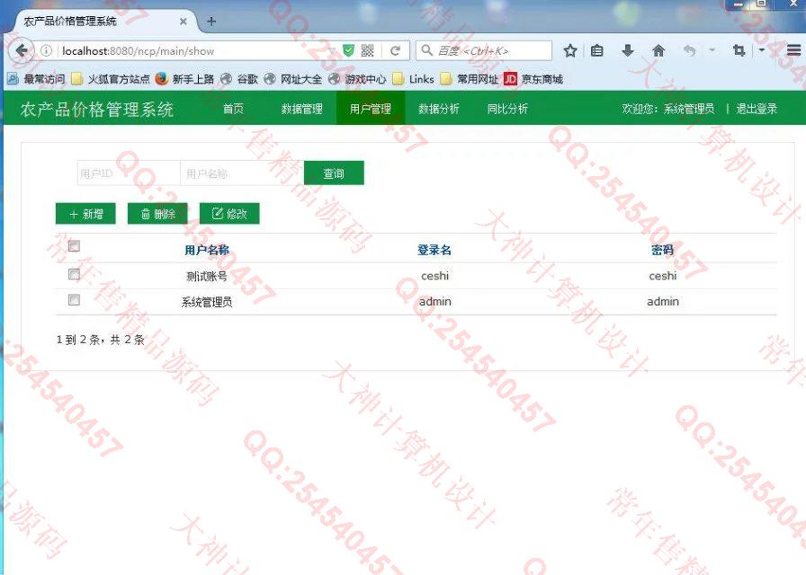Click the crop screenshot toolbar icon

tap(739, 50)
